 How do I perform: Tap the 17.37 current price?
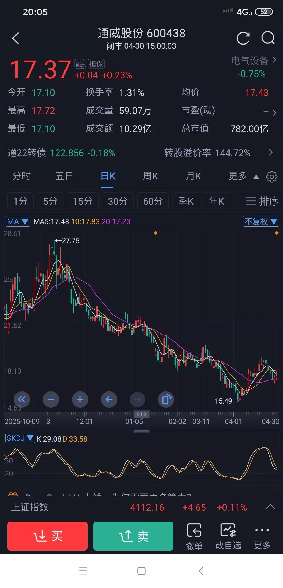click(40, 69)
